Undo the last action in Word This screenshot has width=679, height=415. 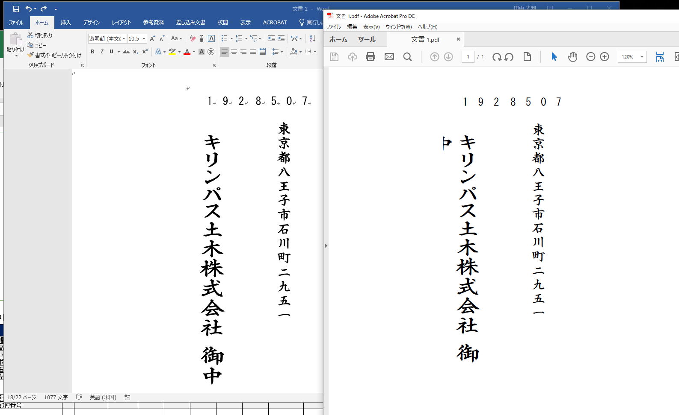coord(28,9)
